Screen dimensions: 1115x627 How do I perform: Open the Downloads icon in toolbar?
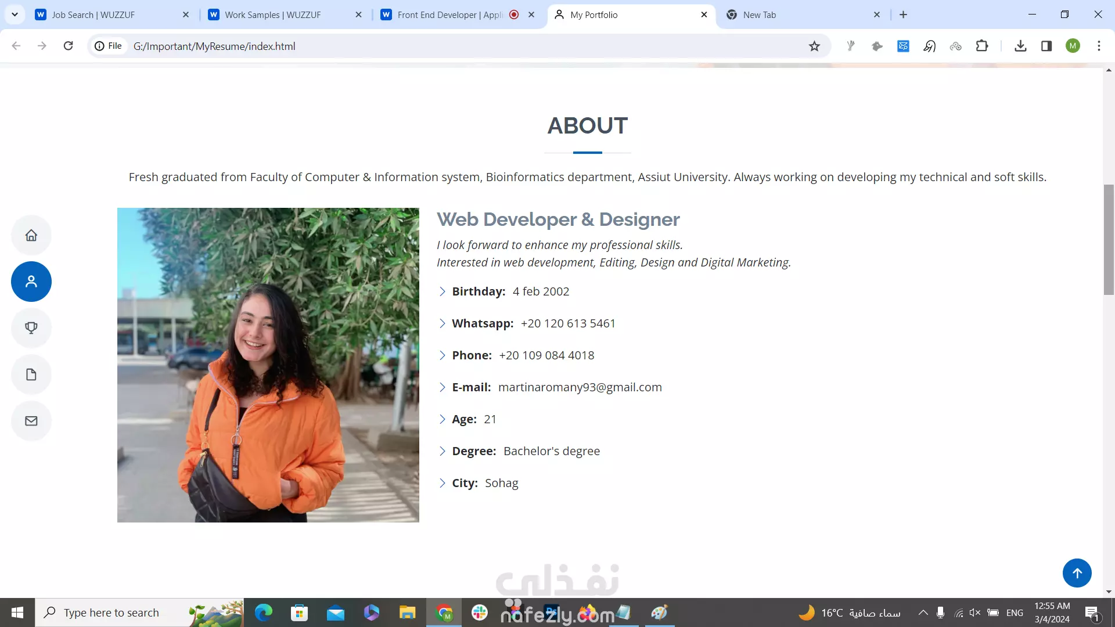click(x=1020, y=46)
